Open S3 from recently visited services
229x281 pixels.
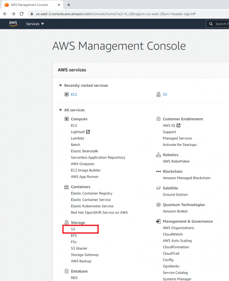[165, 94]
